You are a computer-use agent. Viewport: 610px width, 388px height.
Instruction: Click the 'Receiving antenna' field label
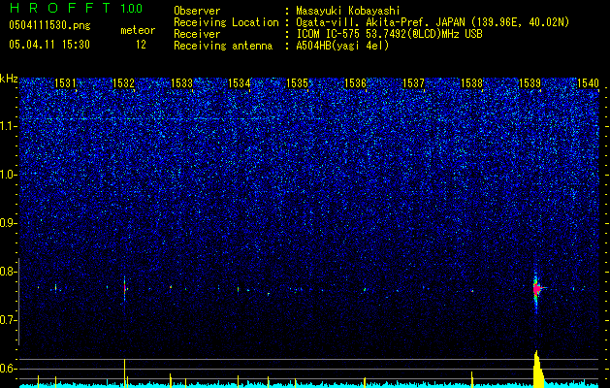[223, 46]
